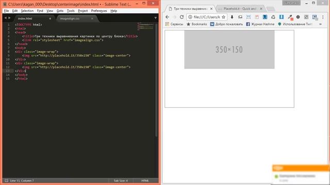Click the Line 13, Column 7 status text
The height and width of the screenshot is (185, 330).
[22, 180]
